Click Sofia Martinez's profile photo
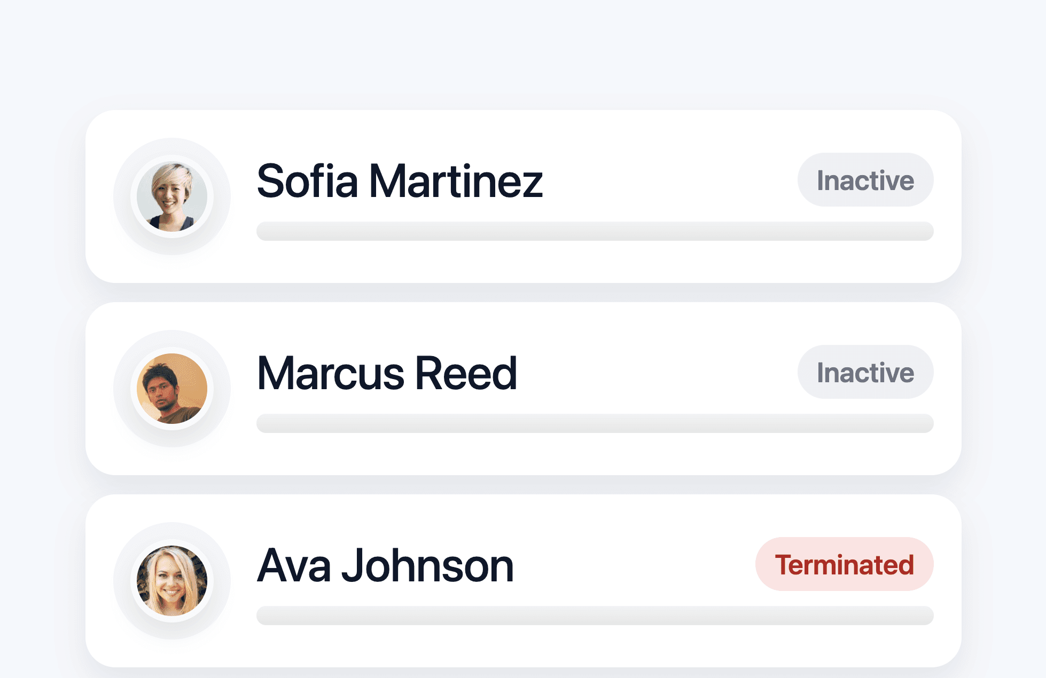 point(172,196)
